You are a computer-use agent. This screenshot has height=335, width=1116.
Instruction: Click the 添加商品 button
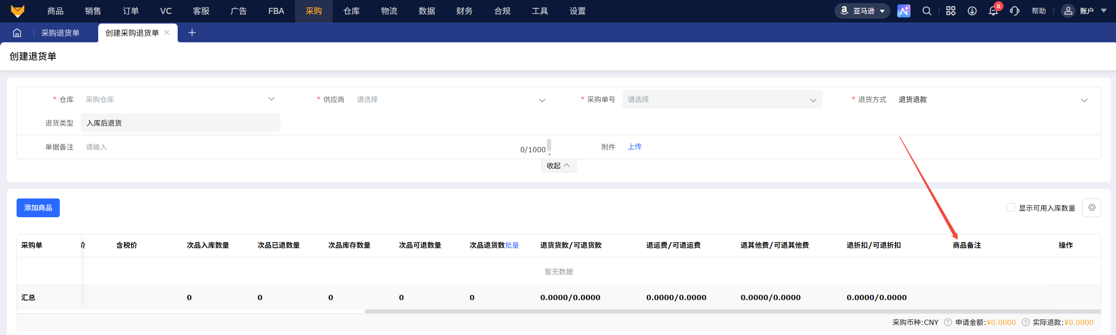pos(38,208)
